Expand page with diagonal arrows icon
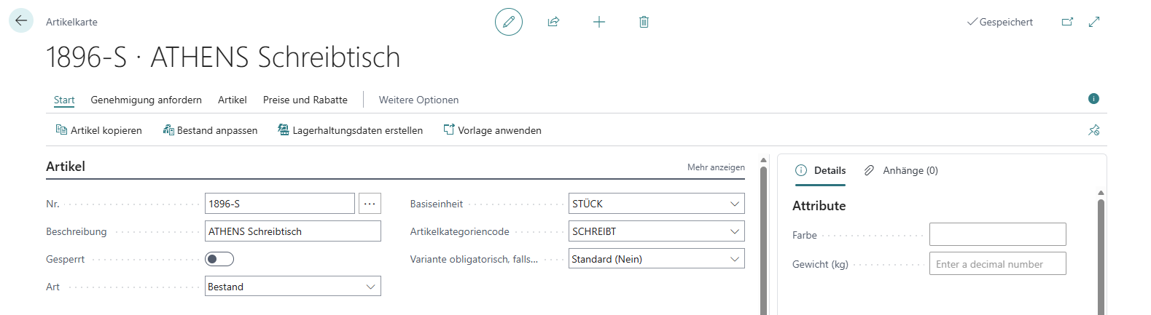This screenshot has width=1151, height=315. pos(1094,22)
